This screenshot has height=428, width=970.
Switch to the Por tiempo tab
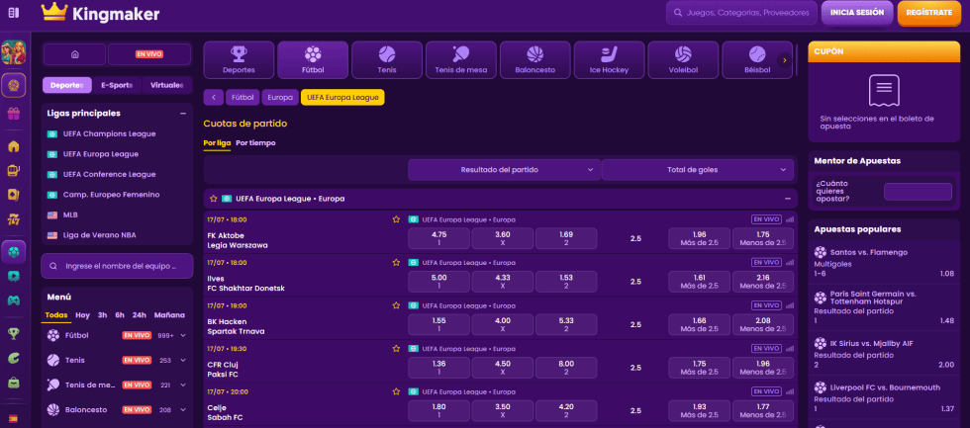pos(255,143)
